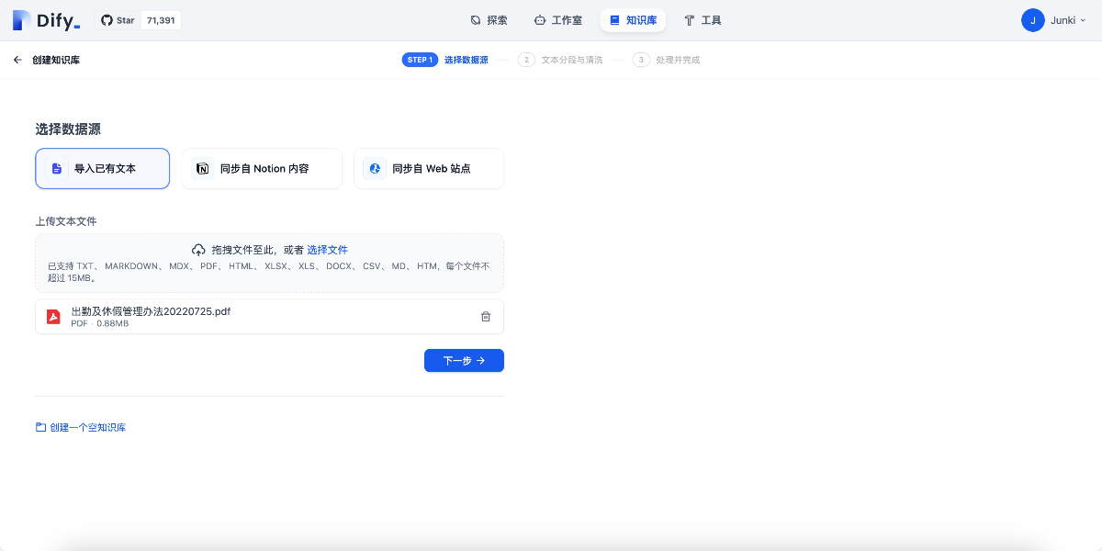Click the globe icon on 同步自 Web 站点 card
The height and width of the screenshot is (551, 1102).
coord(373,168)
